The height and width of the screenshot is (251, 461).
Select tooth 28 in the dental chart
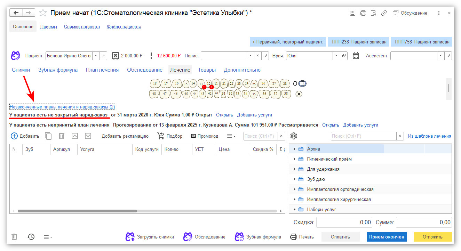point(285,84)
